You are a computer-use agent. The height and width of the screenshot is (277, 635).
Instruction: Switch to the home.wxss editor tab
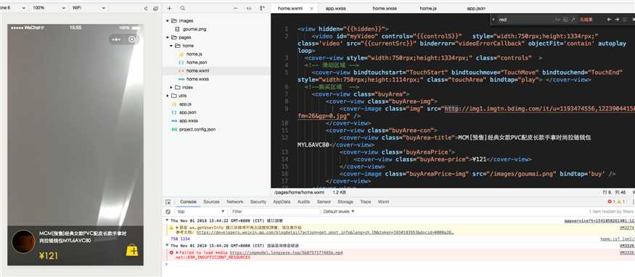point(385,8)
